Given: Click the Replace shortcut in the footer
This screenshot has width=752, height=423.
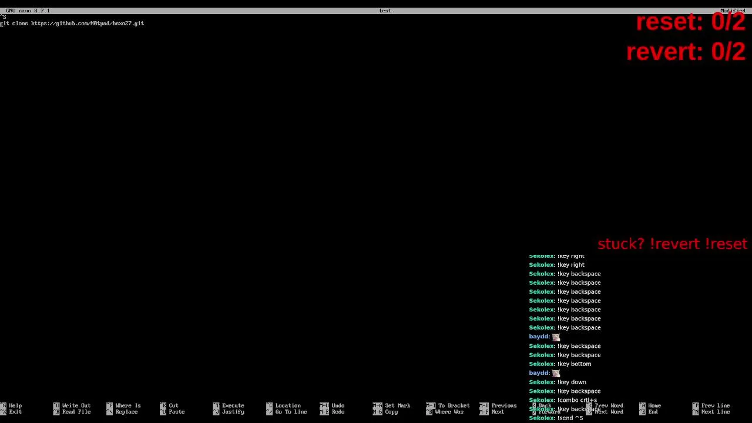Looking at the screenshot, I should pos(122,412).
